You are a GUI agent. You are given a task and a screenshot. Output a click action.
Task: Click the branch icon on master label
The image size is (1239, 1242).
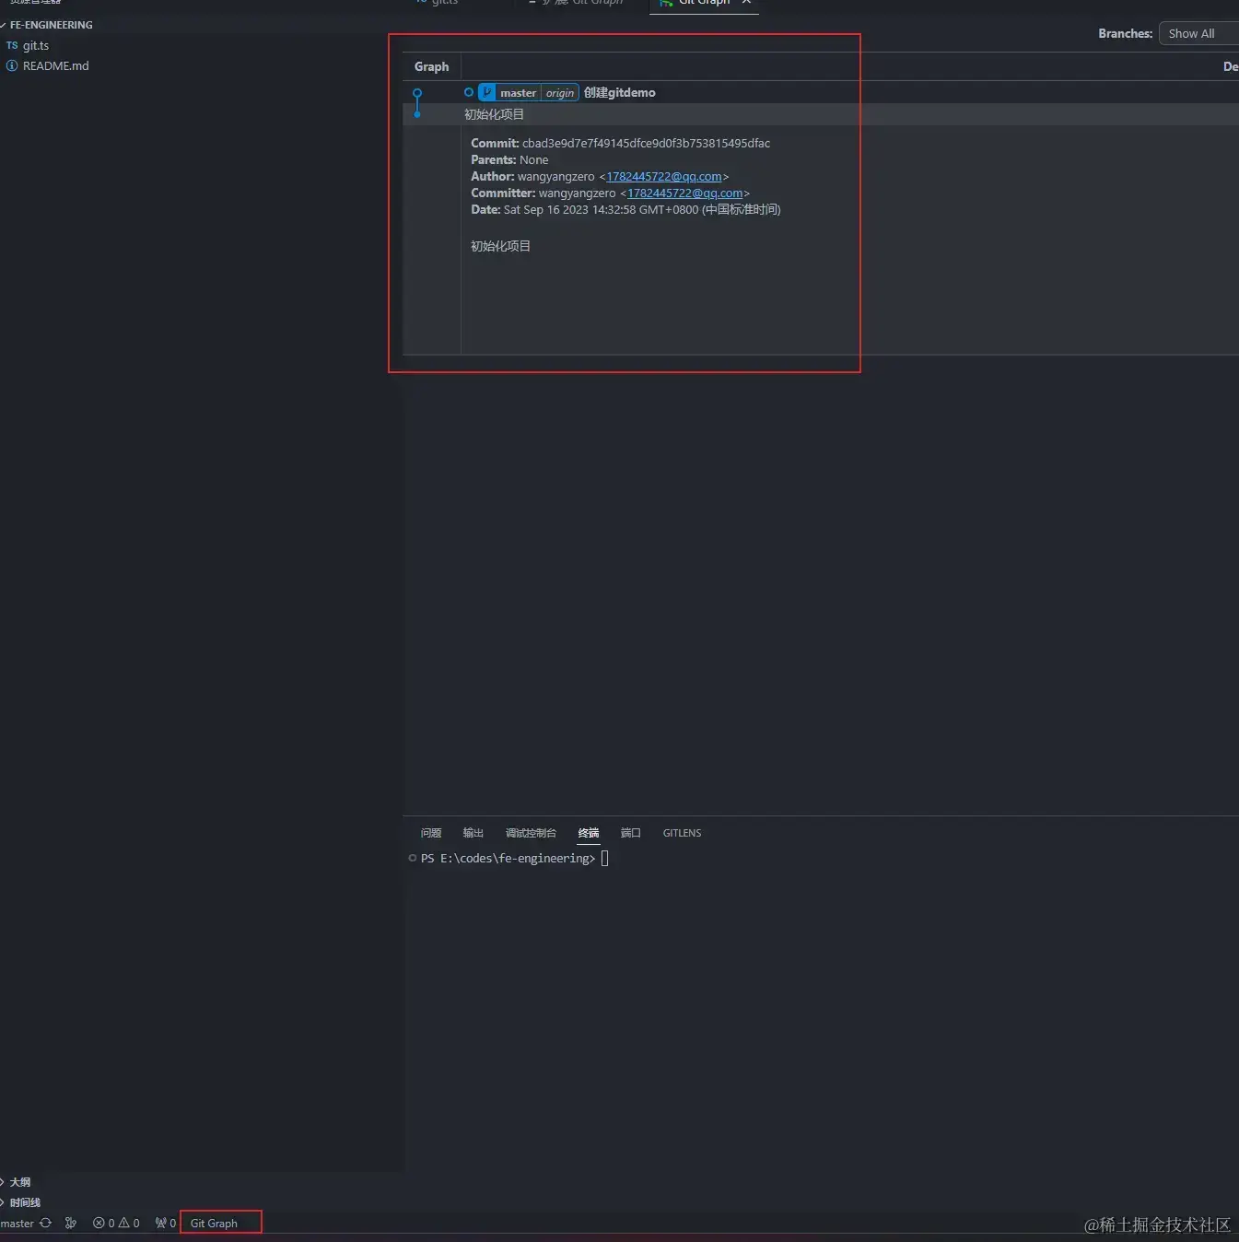[487, 92]
